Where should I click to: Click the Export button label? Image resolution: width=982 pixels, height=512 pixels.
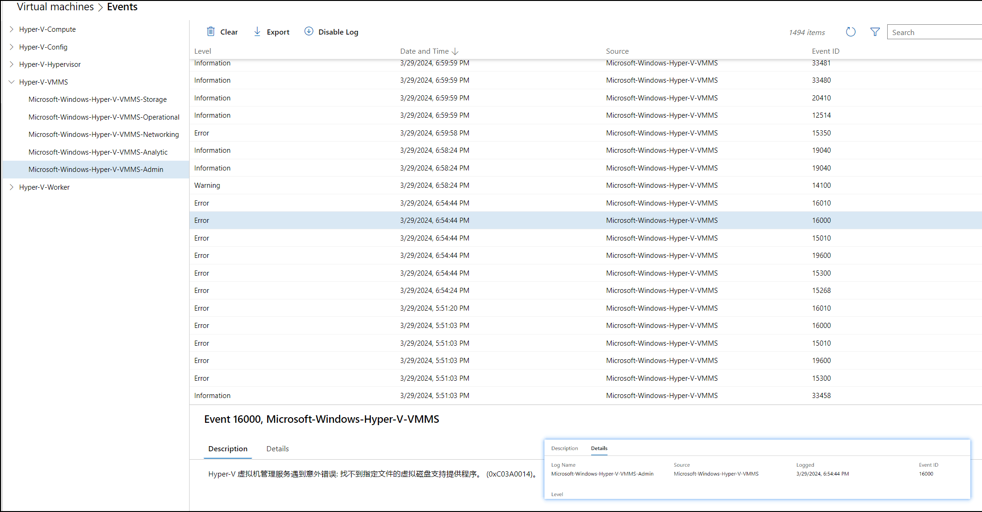point(278,32)
